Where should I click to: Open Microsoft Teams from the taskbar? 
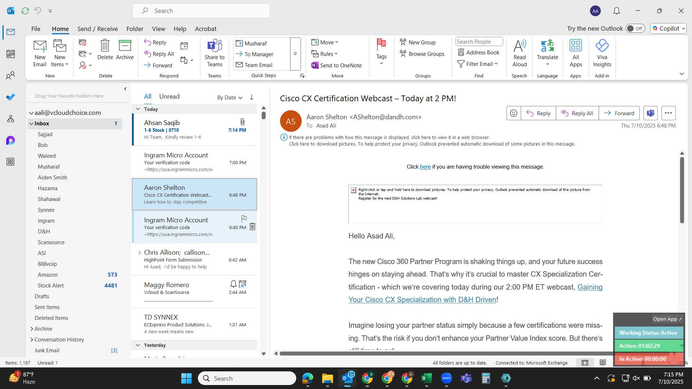(466, 378)
